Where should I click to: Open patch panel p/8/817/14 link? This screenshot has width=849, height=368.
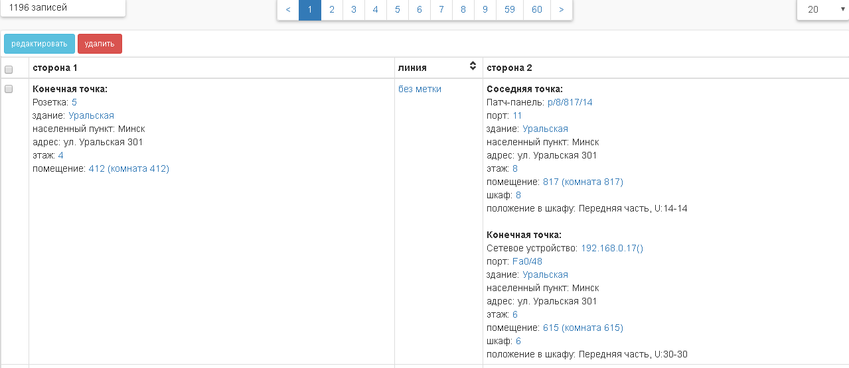tap(570, 103)
